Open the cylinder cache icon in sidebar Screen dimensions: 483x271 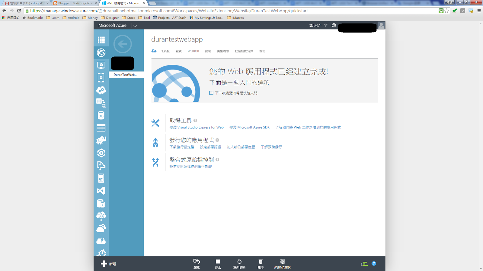101,204
